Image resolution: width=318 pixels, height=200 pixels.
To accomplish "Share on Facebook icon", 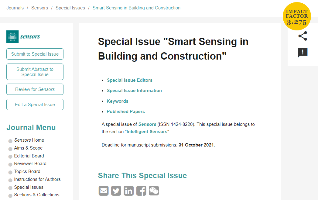I will [x=141, y=191].
